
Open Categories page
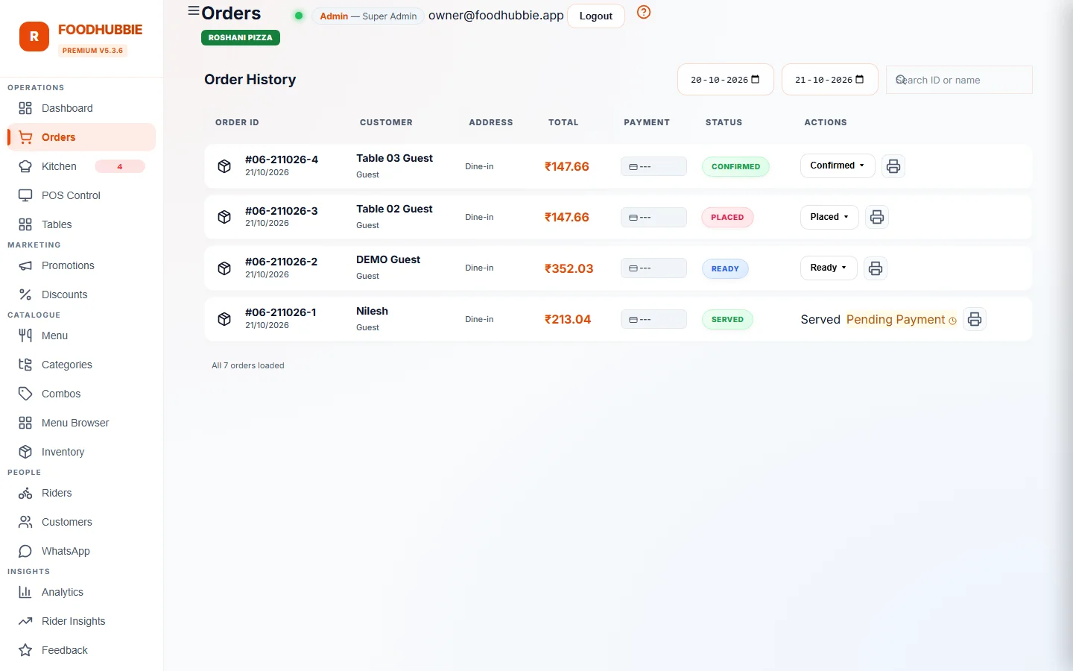pyautogui.click(x=81, y=365)
